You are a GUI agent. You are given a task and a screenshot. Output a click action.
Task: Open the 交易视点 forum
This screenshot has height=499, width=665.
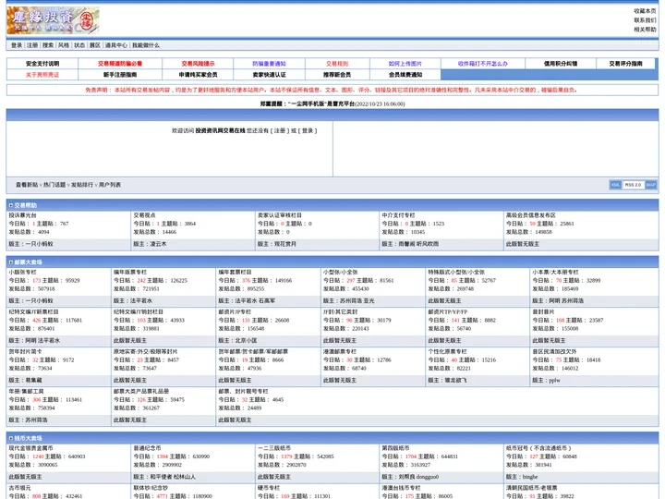coord(144,215)
